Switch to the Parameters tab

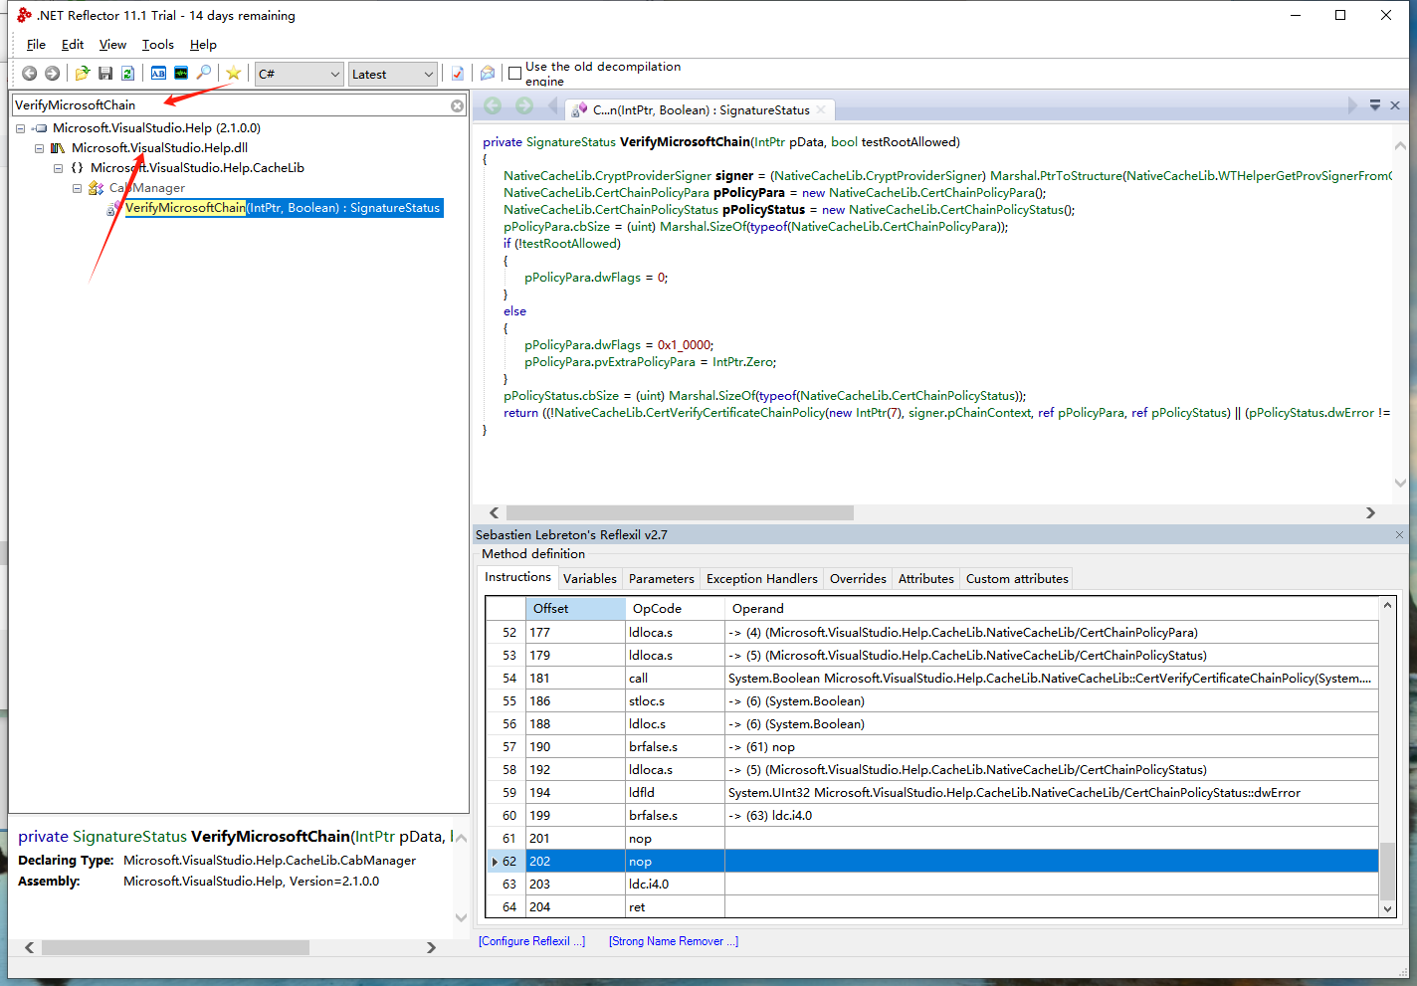coord(662,579)
